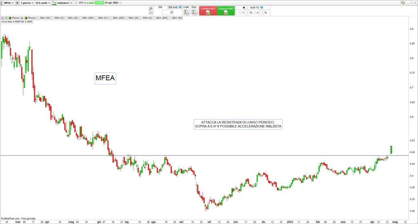
Task: Click the Stop order icon
Action: pos(194,12)
